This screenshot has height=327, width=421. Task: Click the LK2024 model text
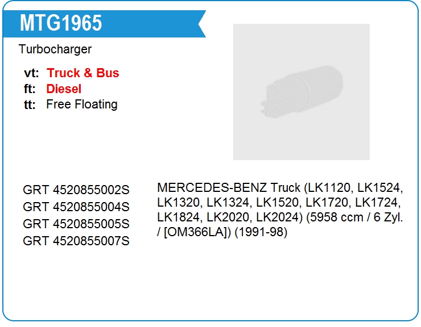(x=276, y=217)
